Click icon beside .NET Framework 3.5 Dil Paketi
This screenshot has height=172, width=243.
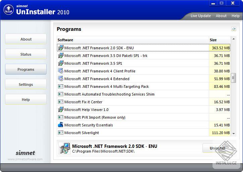pyautogui.click(x=61, y=56)
